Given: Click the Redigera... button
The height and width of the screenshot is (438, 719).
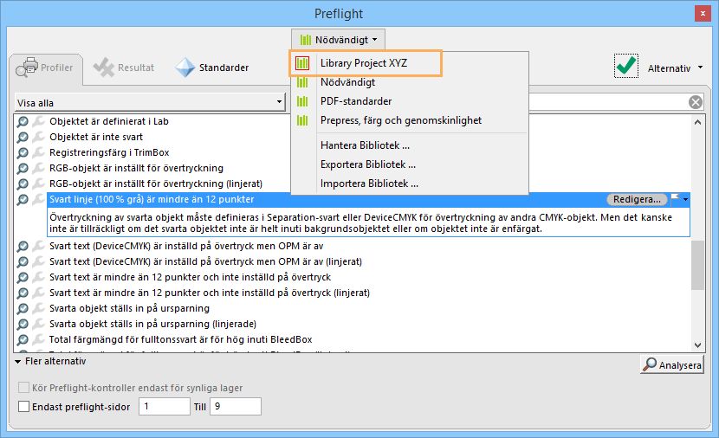Looking at the screenshot, I should pyautogui.click(x=637, y=199).
